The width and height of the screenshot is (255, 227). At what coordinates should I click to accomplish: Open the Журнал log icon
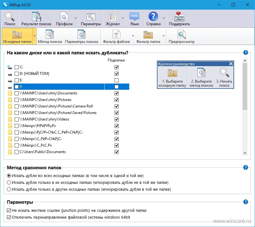(x=112, y=16)
